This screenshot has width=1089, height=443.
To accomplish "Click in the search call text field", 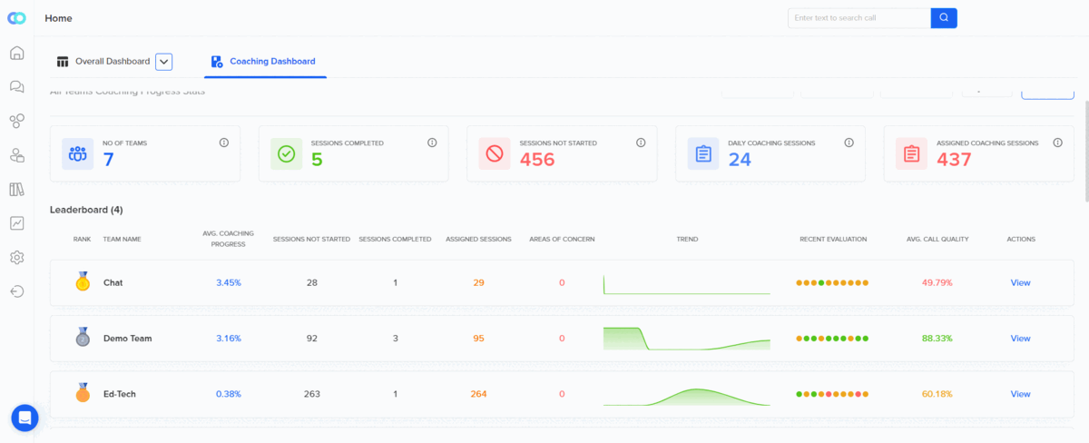I will (859, 17).
